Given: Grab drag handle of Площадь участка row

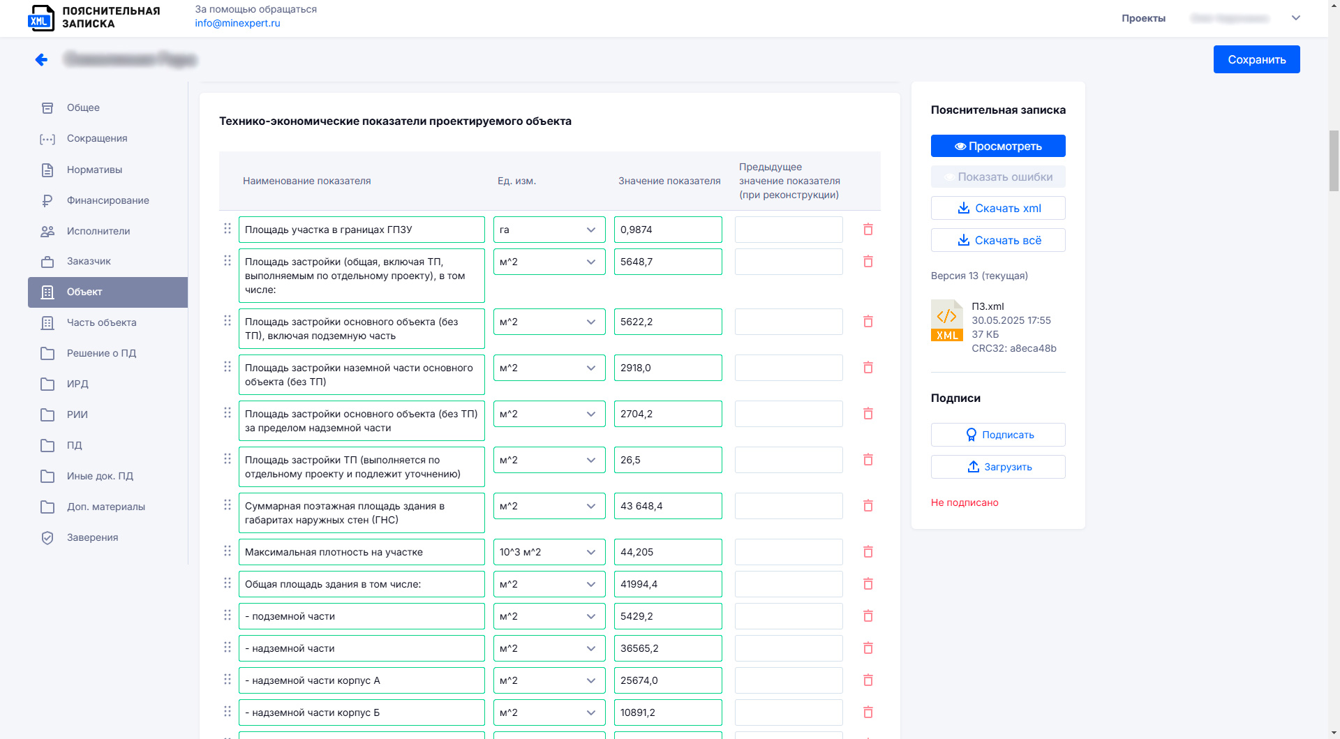Looking at the screenshot, I should pyautogui.click(x=228, y=228).
